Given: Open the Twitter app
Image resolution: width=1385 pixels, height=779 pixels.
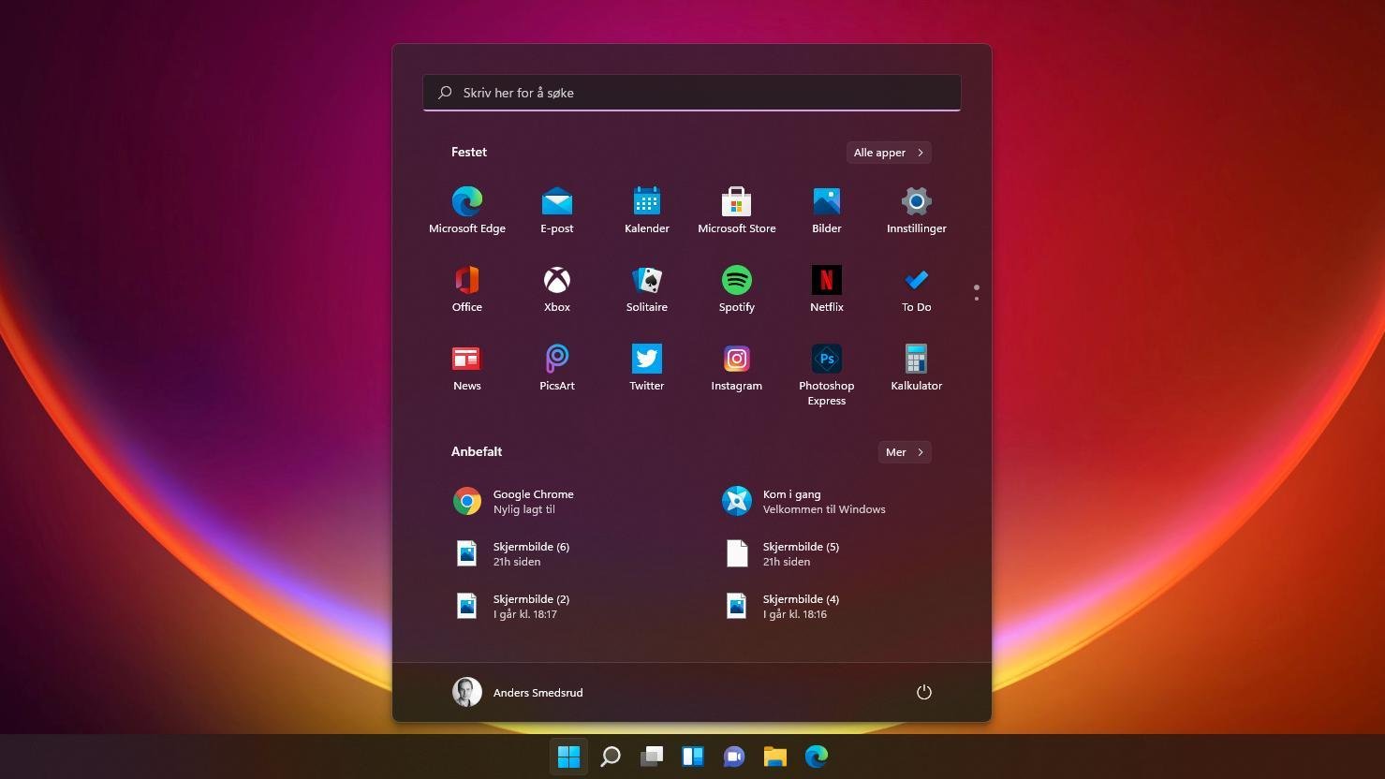Looking at the screenshot, I should click(x=647, y=367).
